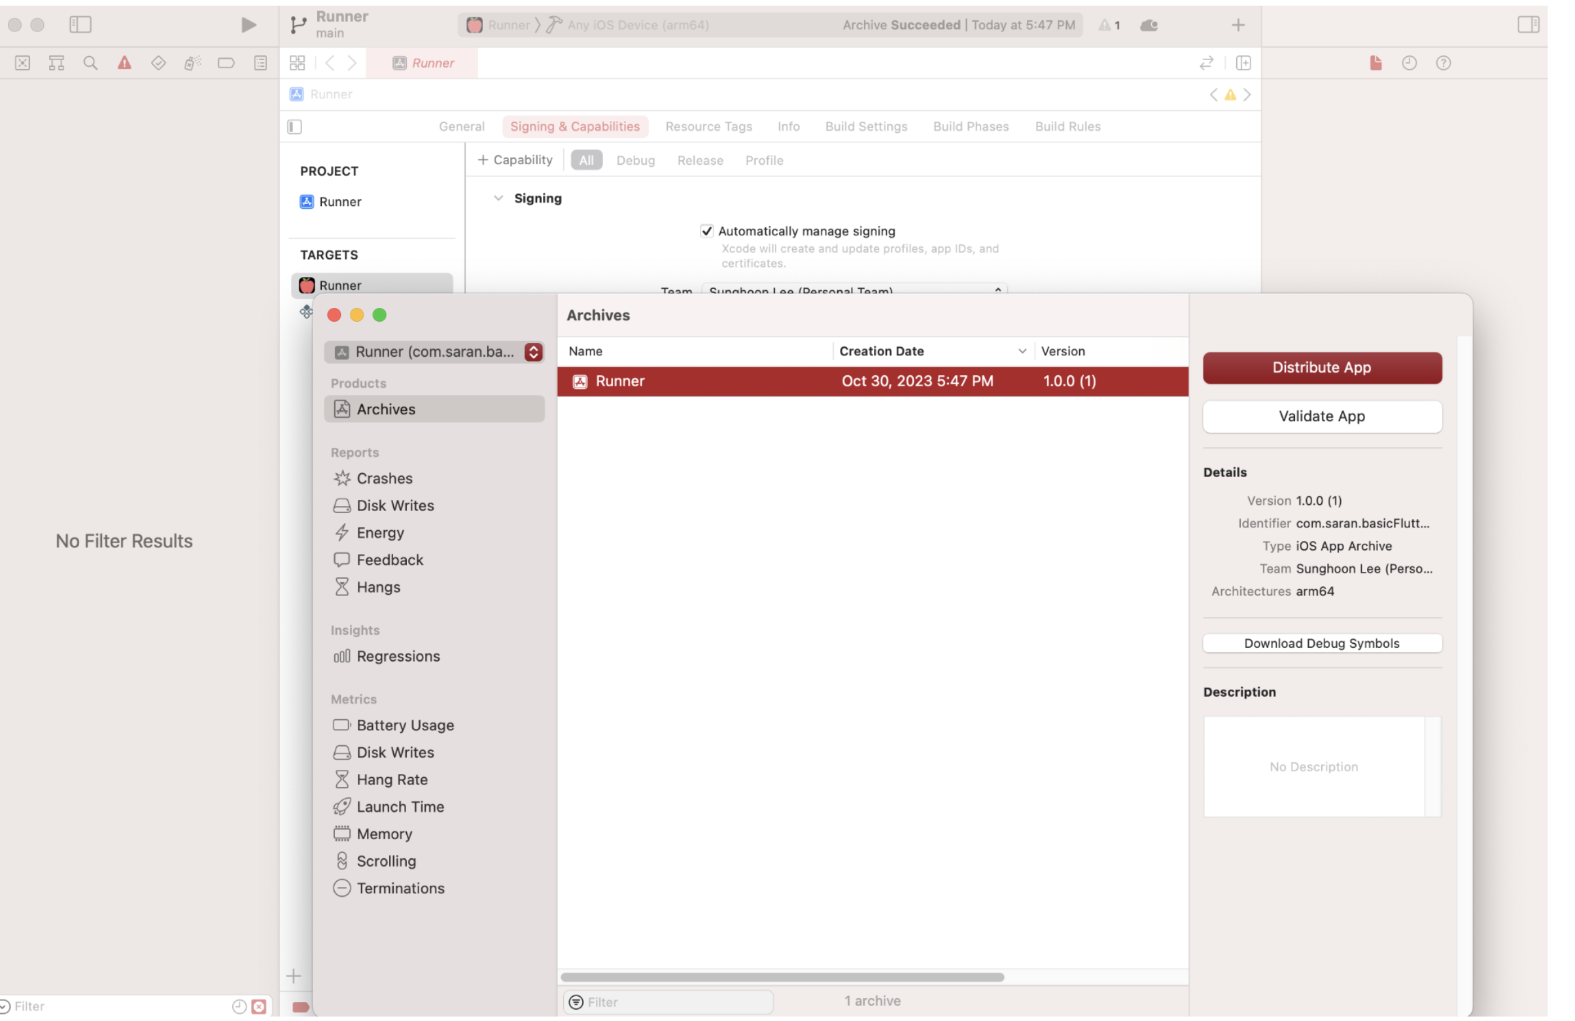Open the Runner app selector dropdown

[x=434, y=352]
